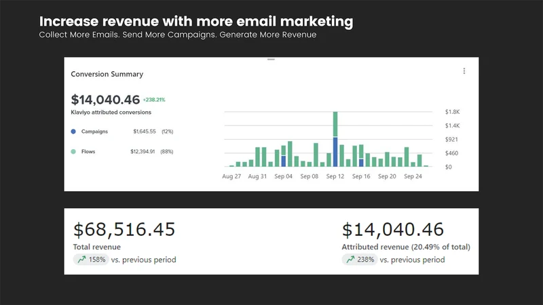The height and width of the screenshot is (305, 543).
Task: Click the Collect More Emails subtitle
Action: click(178, 35)
